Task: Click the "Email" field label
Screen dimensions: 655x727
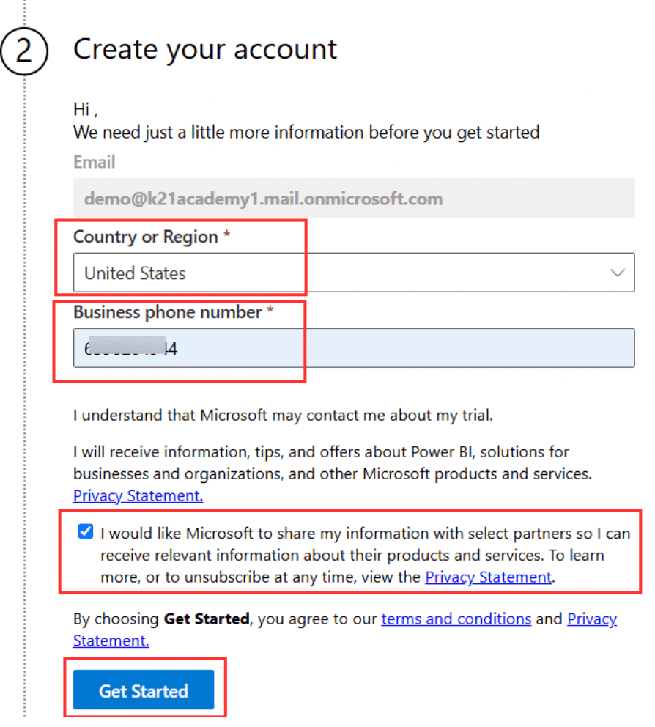Action: click(94, 162)
